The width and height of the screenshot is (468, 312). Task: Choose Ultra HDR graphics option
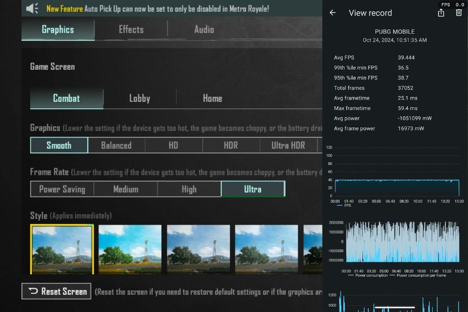[x=288, y=146]
